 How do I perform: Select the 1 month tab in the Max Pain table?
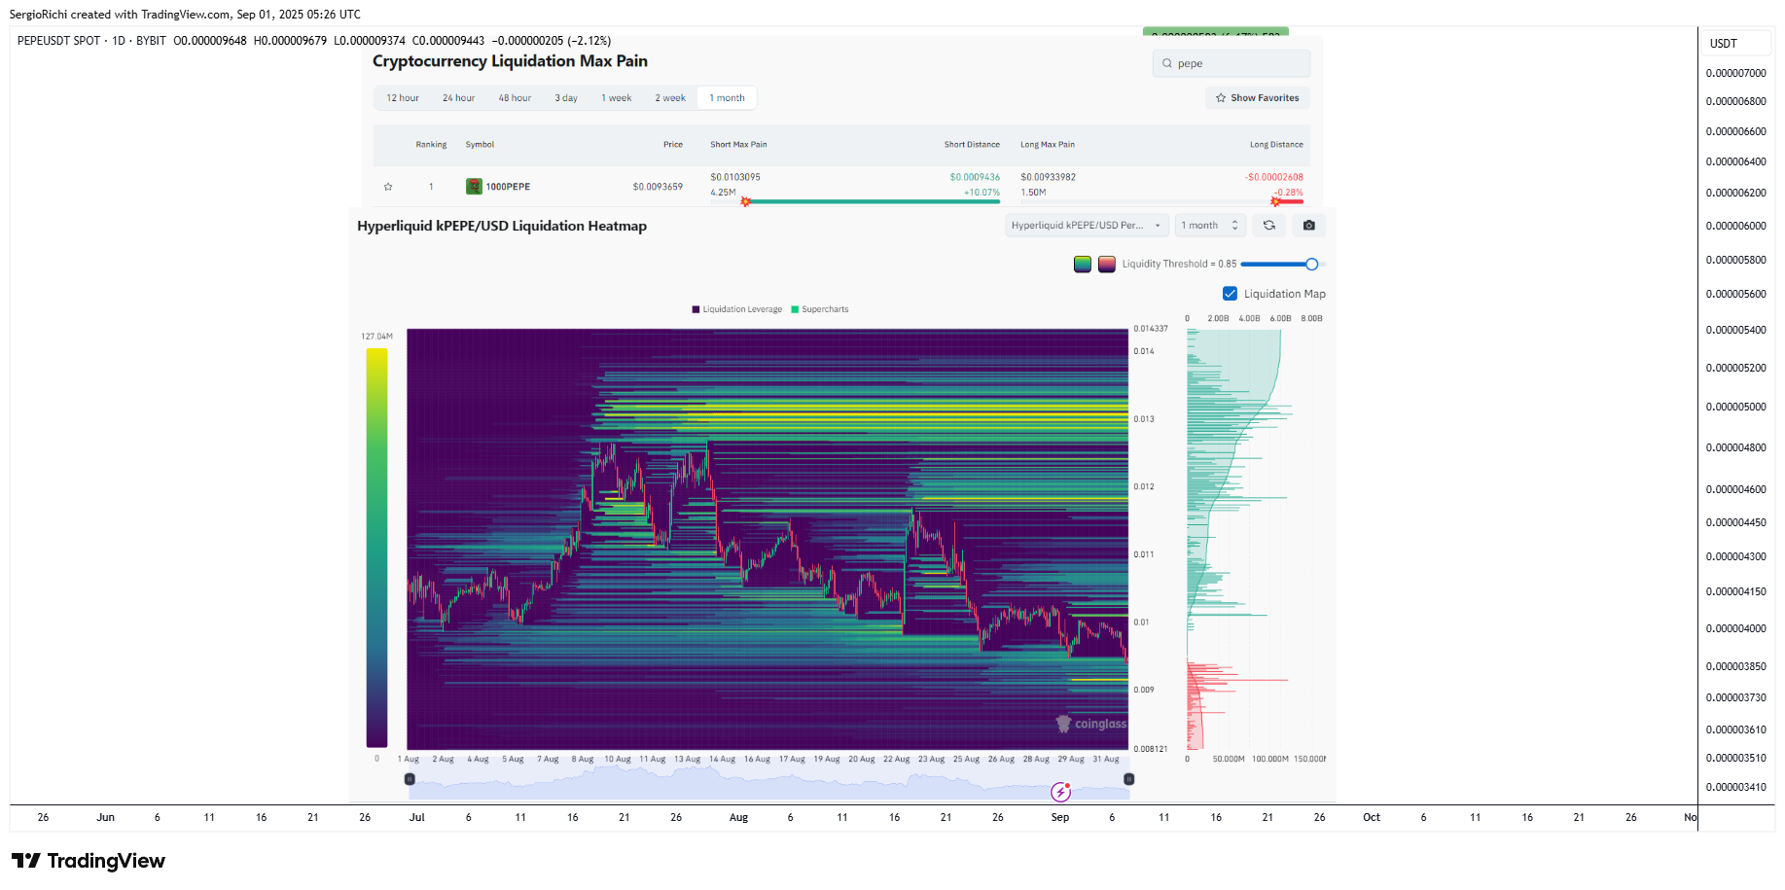727,98
